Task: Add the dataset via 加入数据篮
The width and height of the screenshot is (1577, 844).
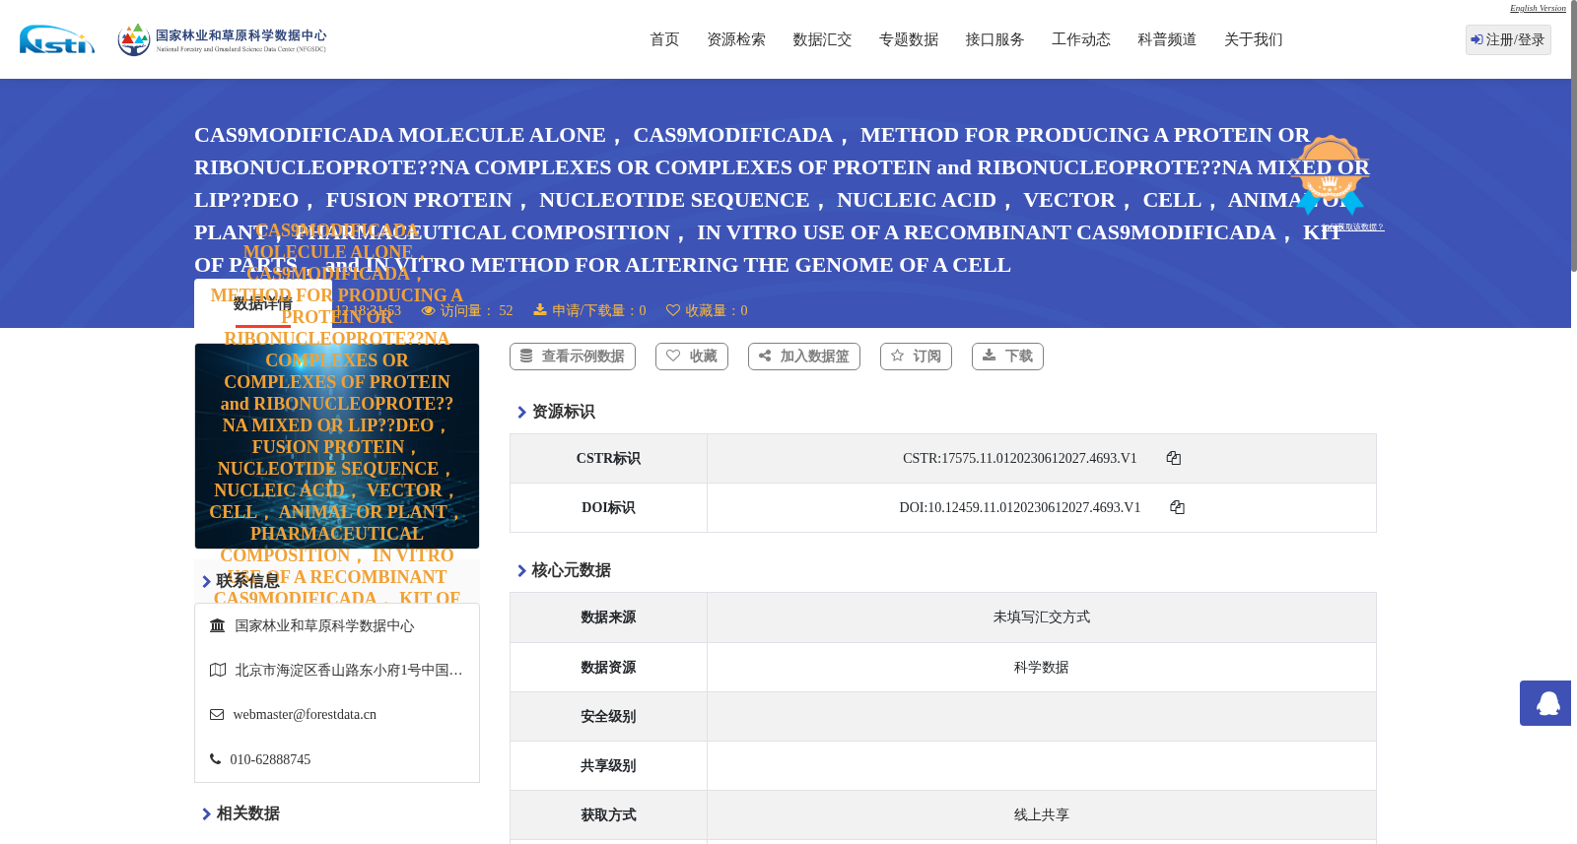Action: [x=804, y=357]
